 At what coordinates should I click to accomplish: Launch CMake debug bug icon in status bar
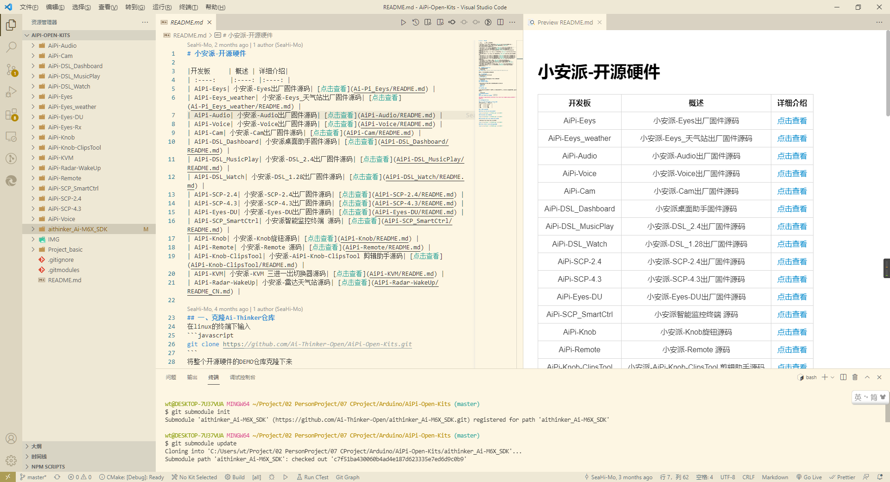pyautogui.click(x=272, y=477)
